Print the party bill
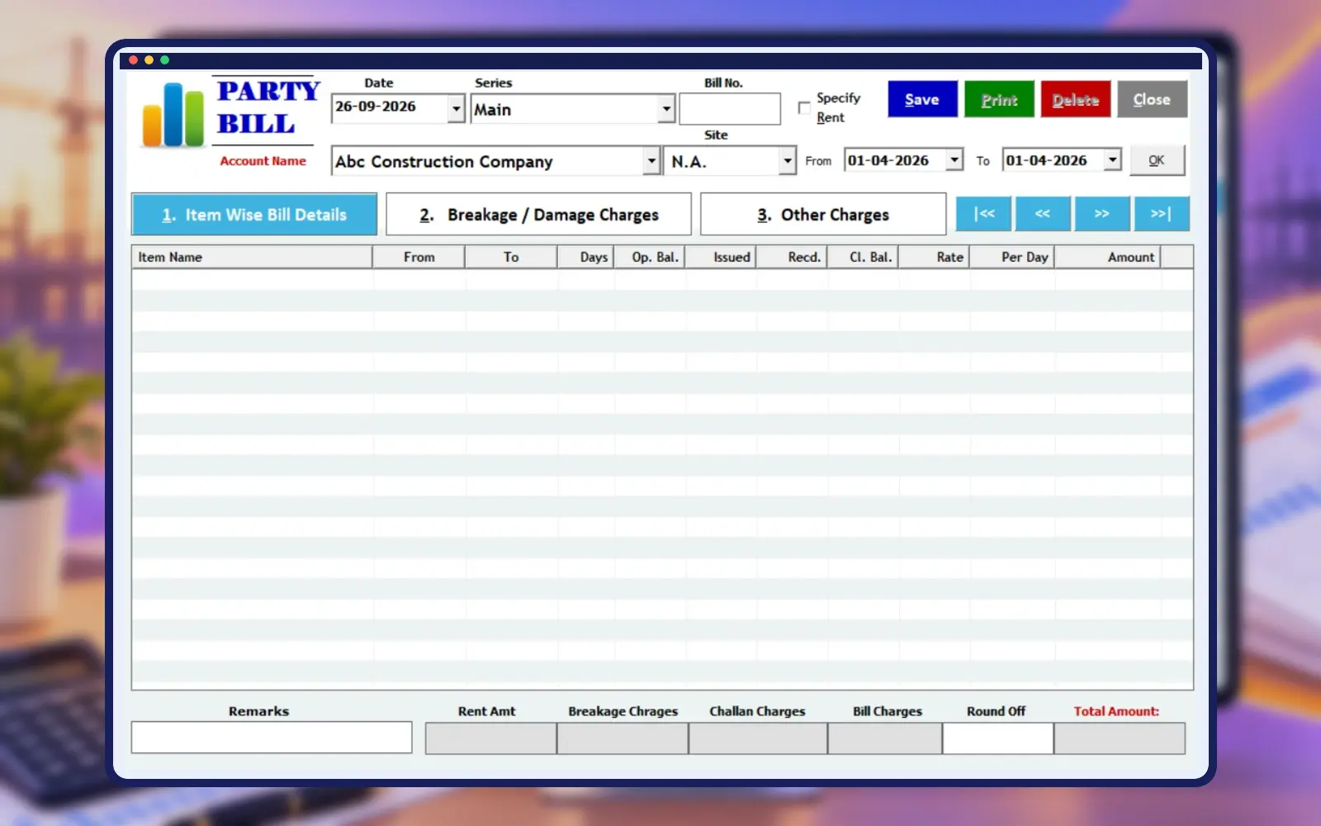The width and height of the screenshot is (1321, 826). point(999,99)
